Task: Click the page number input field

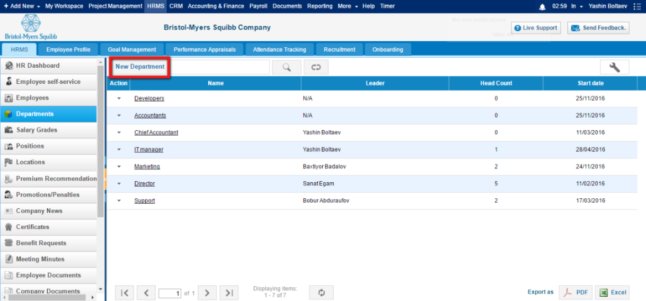Action: 170,294
